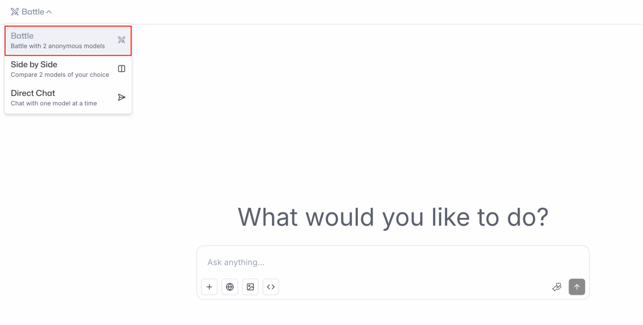Switch to Direct Chat mode

[x=33, y=93]
